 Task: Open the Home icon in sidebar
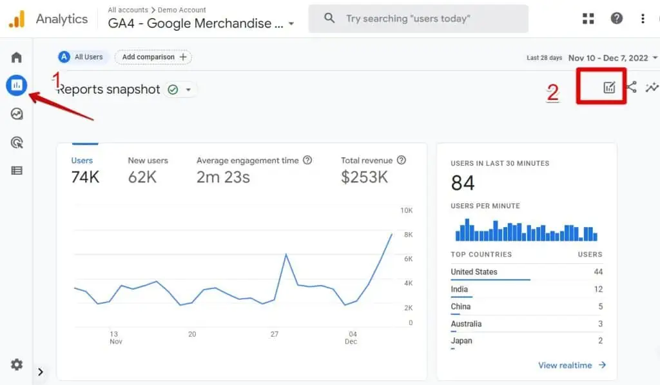coord(17,57)
